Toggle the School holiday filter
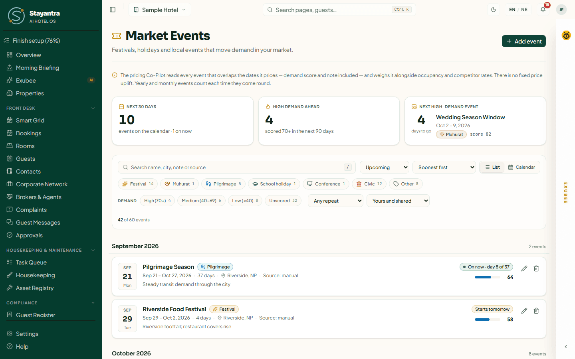This screenshot has width=575, height=359. 274,184
